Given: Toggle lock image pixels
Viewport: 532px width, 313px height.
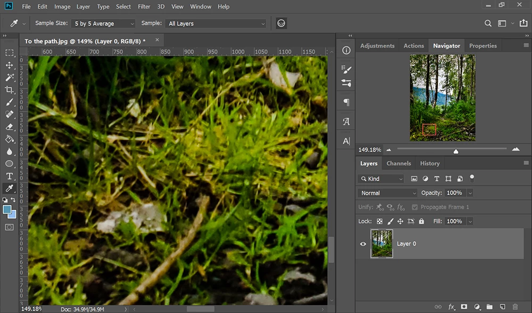Looking at the screenshot, I should [390, 221].
